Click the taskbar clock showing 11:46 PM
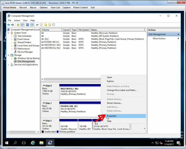 coord(169,143)
